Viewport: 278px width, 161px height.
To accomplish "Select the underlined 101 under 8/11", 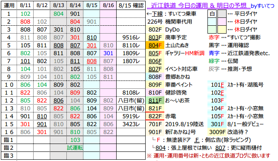I will coord(25,61).
